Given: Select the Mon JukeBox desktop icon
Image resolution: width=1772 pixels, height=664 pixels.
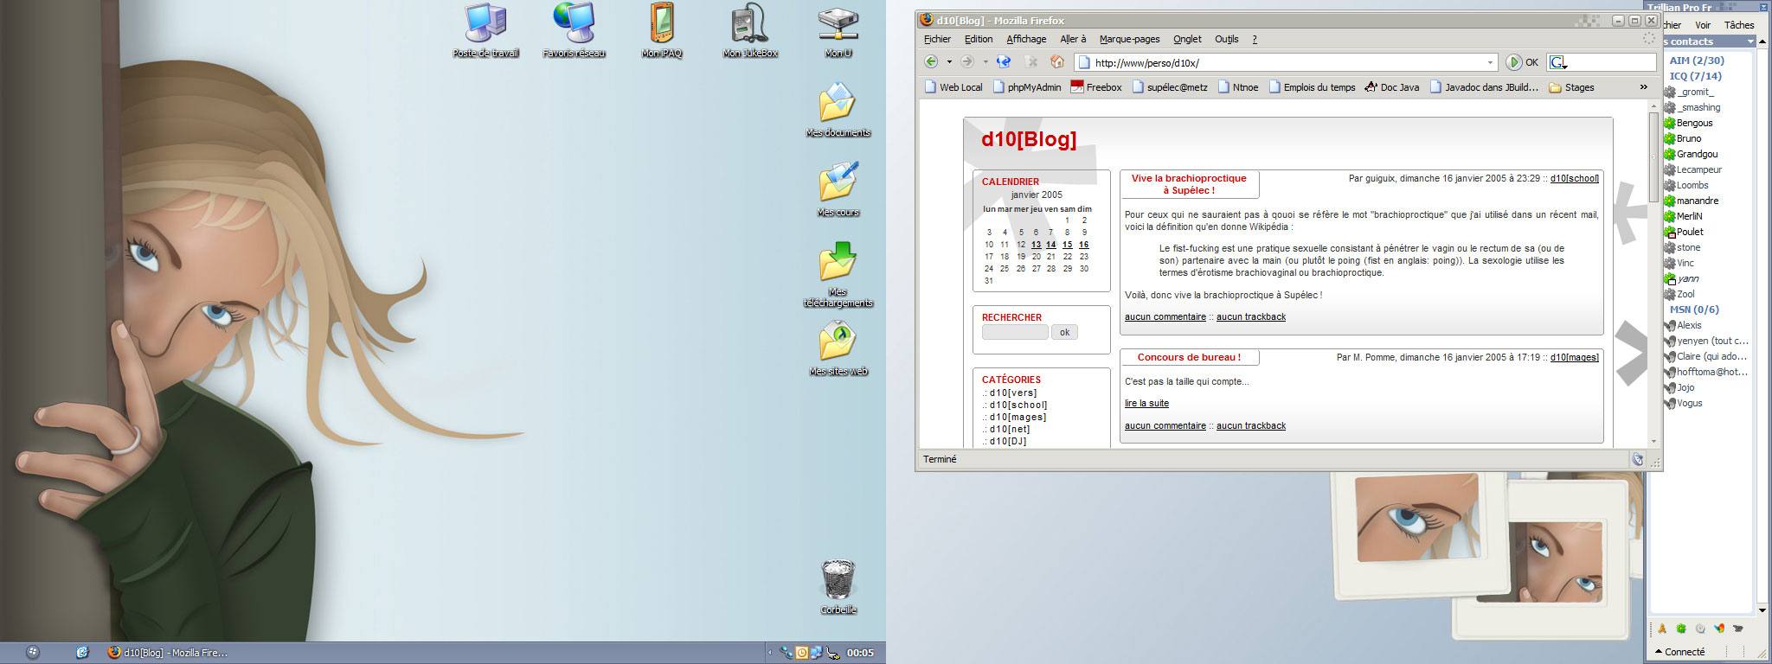Looking at the screenshot, I should click(x=750, y=31).
